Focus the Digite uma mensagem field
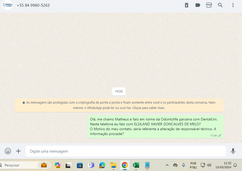 pyautogui.click(x=126, y=151)
